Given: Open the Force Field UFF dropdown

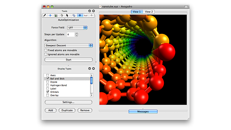Looking at the screenshot, I should click(77, 28).
